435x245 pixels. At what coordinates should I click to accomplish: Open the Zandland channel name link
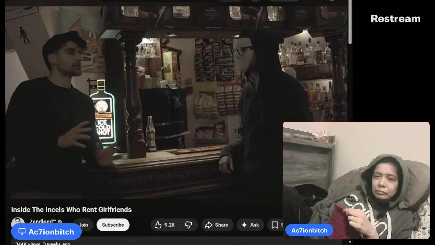42,222
